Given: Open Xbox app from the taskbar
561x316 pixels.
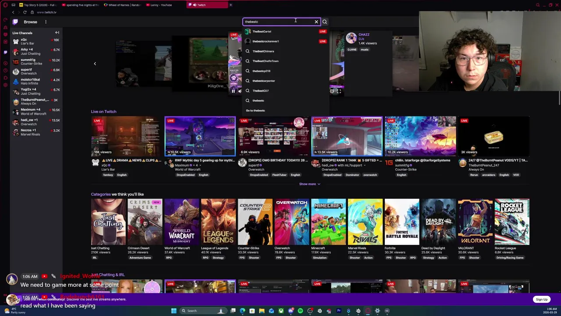Looking at the screenshot, I should pyautogui.click(x=281, y=311).
